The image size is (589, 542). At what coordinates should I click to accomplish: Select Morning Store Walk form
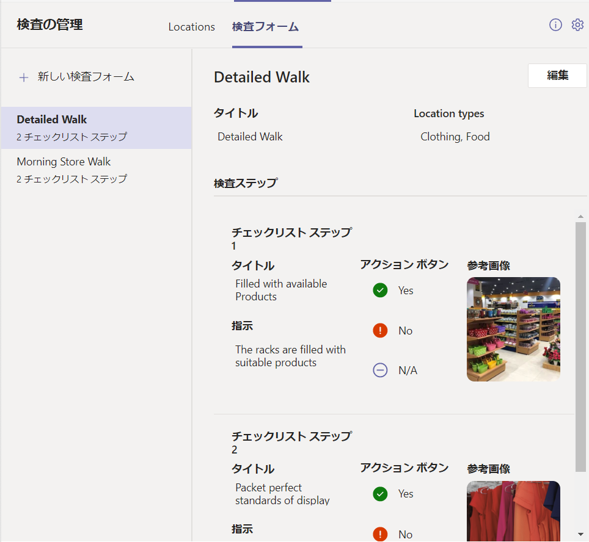pos(96,170)
